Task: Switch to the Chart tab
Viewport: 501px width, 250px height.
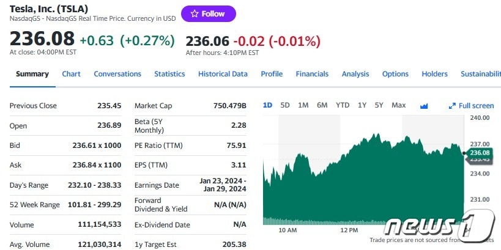Action: click(x=71, y=74)
